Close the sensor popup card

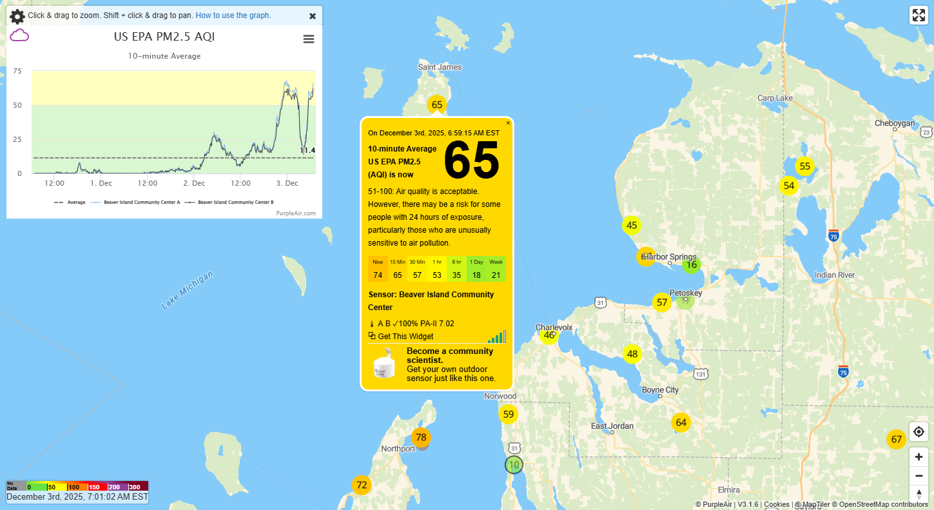508,123
